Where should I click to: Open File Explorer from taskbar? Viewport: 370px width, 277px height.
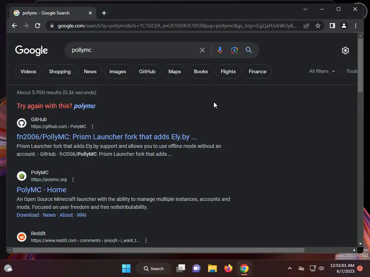[212, 268]
